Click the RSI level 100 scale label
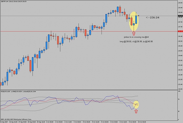The image size is (183, 123). coord(179,91)
